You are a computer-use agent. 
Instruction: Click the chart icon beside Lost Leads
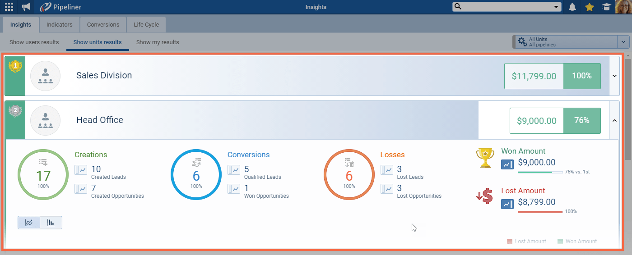pos(387,170)
